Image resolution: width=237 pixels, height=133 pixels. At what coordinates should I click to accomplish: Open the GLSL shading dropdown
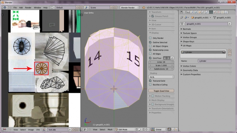click(x=161, y=77)
